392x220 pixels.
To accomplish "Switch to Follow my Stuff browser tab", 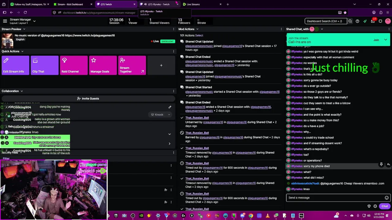I will [30, 4].
